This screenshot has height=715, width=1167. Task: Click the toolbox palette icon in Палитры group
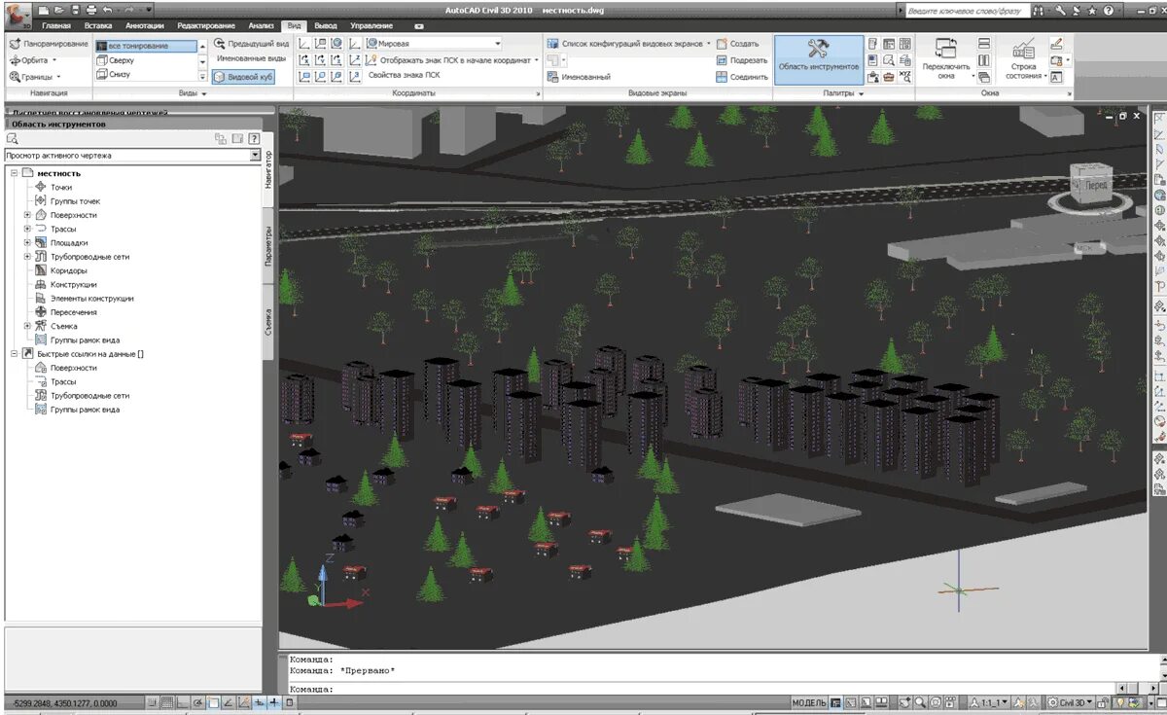click(x=889, y=76)
